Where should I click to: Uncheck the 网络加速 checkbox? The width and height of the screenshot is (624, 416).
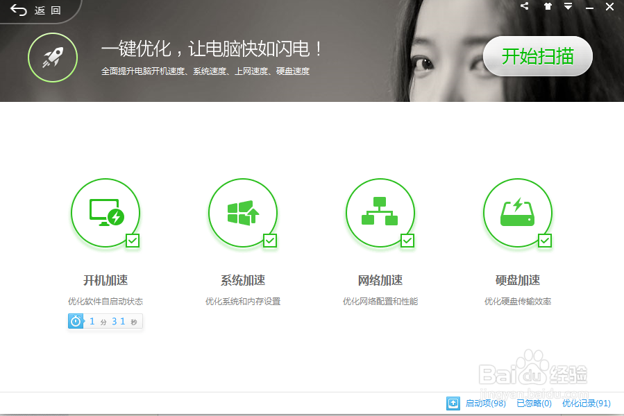click(407, 241)
